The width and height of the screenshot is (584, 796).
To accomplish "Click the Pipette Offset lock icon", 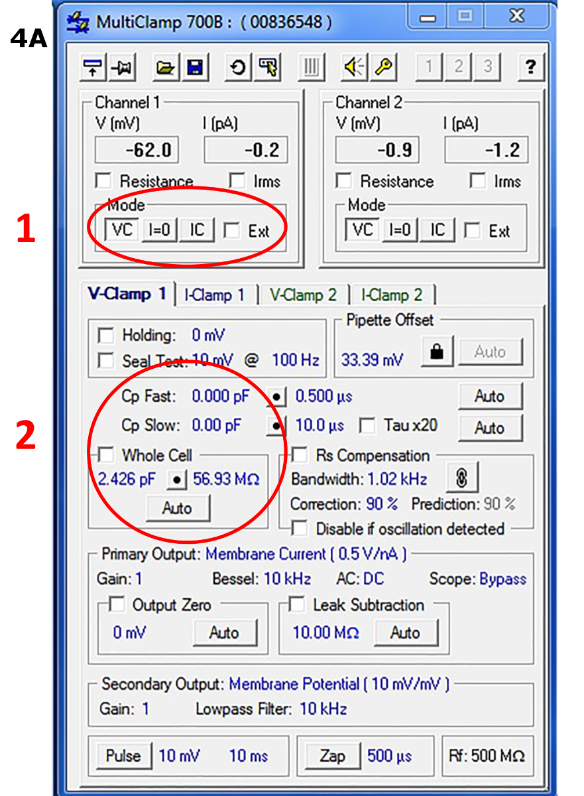I will tap(437, 351).
